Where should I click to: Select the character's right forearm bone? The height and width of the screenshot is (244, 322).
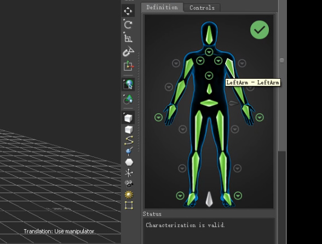click(x=180, y=91)
